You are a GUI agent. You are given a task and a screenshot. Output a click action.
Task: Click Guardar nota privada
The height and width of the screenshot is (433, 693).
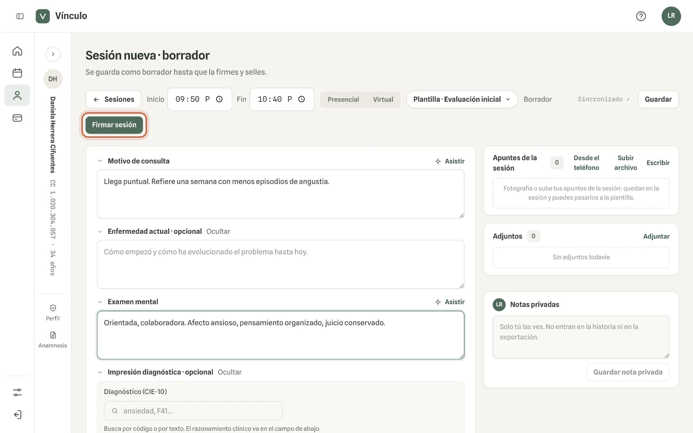628,372
